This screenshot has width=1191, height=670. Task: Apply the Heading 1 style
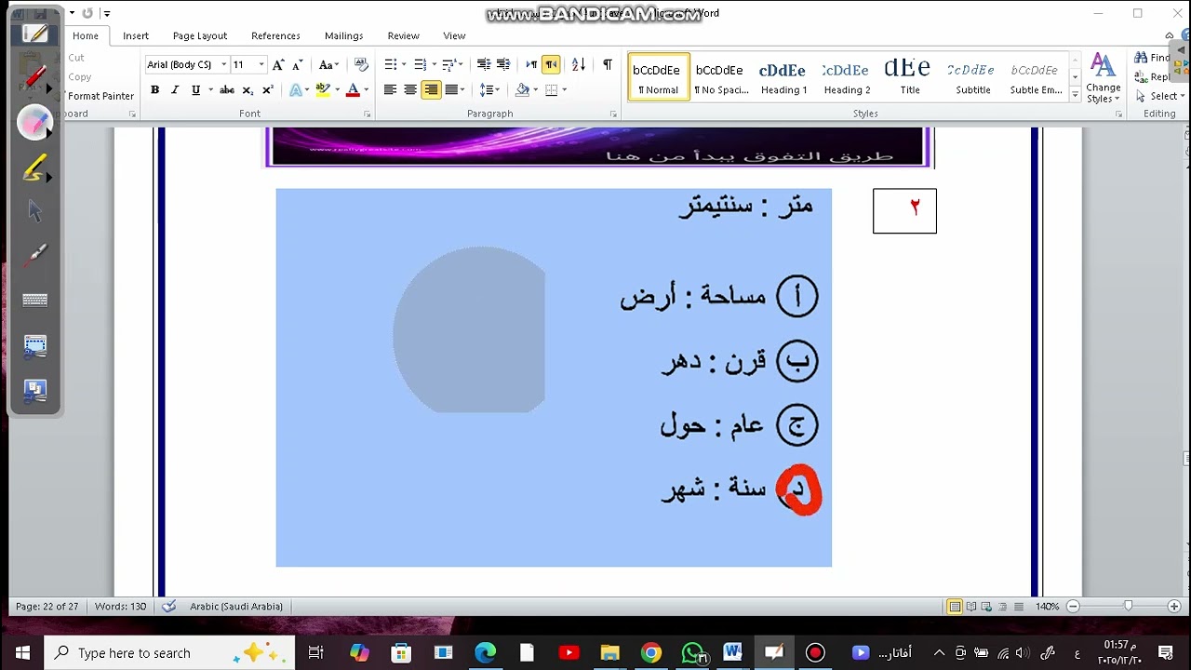(x=783, y=76)
